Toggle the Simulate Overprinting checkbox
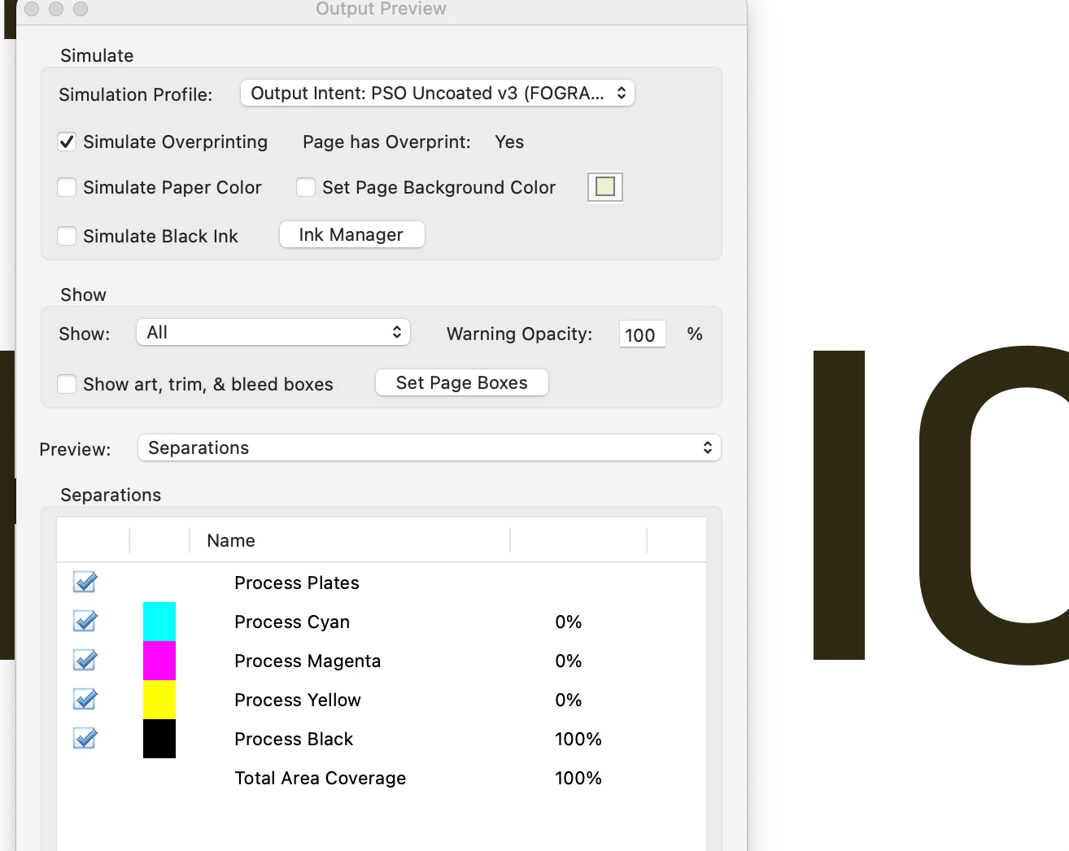This screenshot has height=851, width=1069. pos(67,142)
